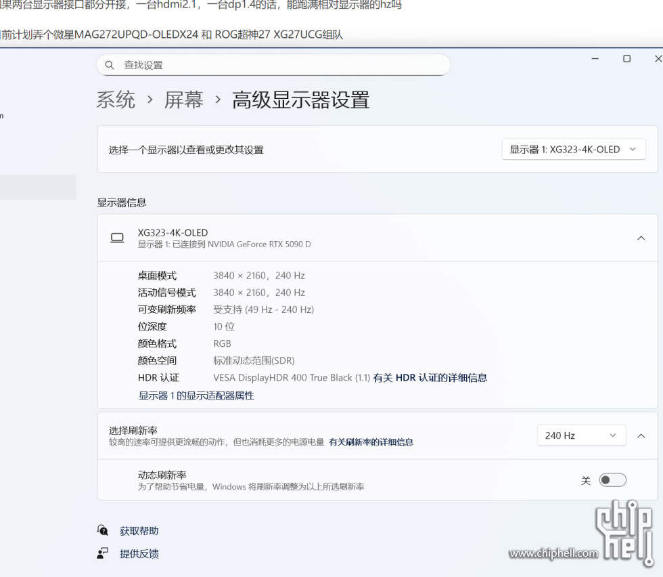Screen dimensions: 663x577
Task: Click the 提供反馈 text label
Action: (x=139, y=553)
